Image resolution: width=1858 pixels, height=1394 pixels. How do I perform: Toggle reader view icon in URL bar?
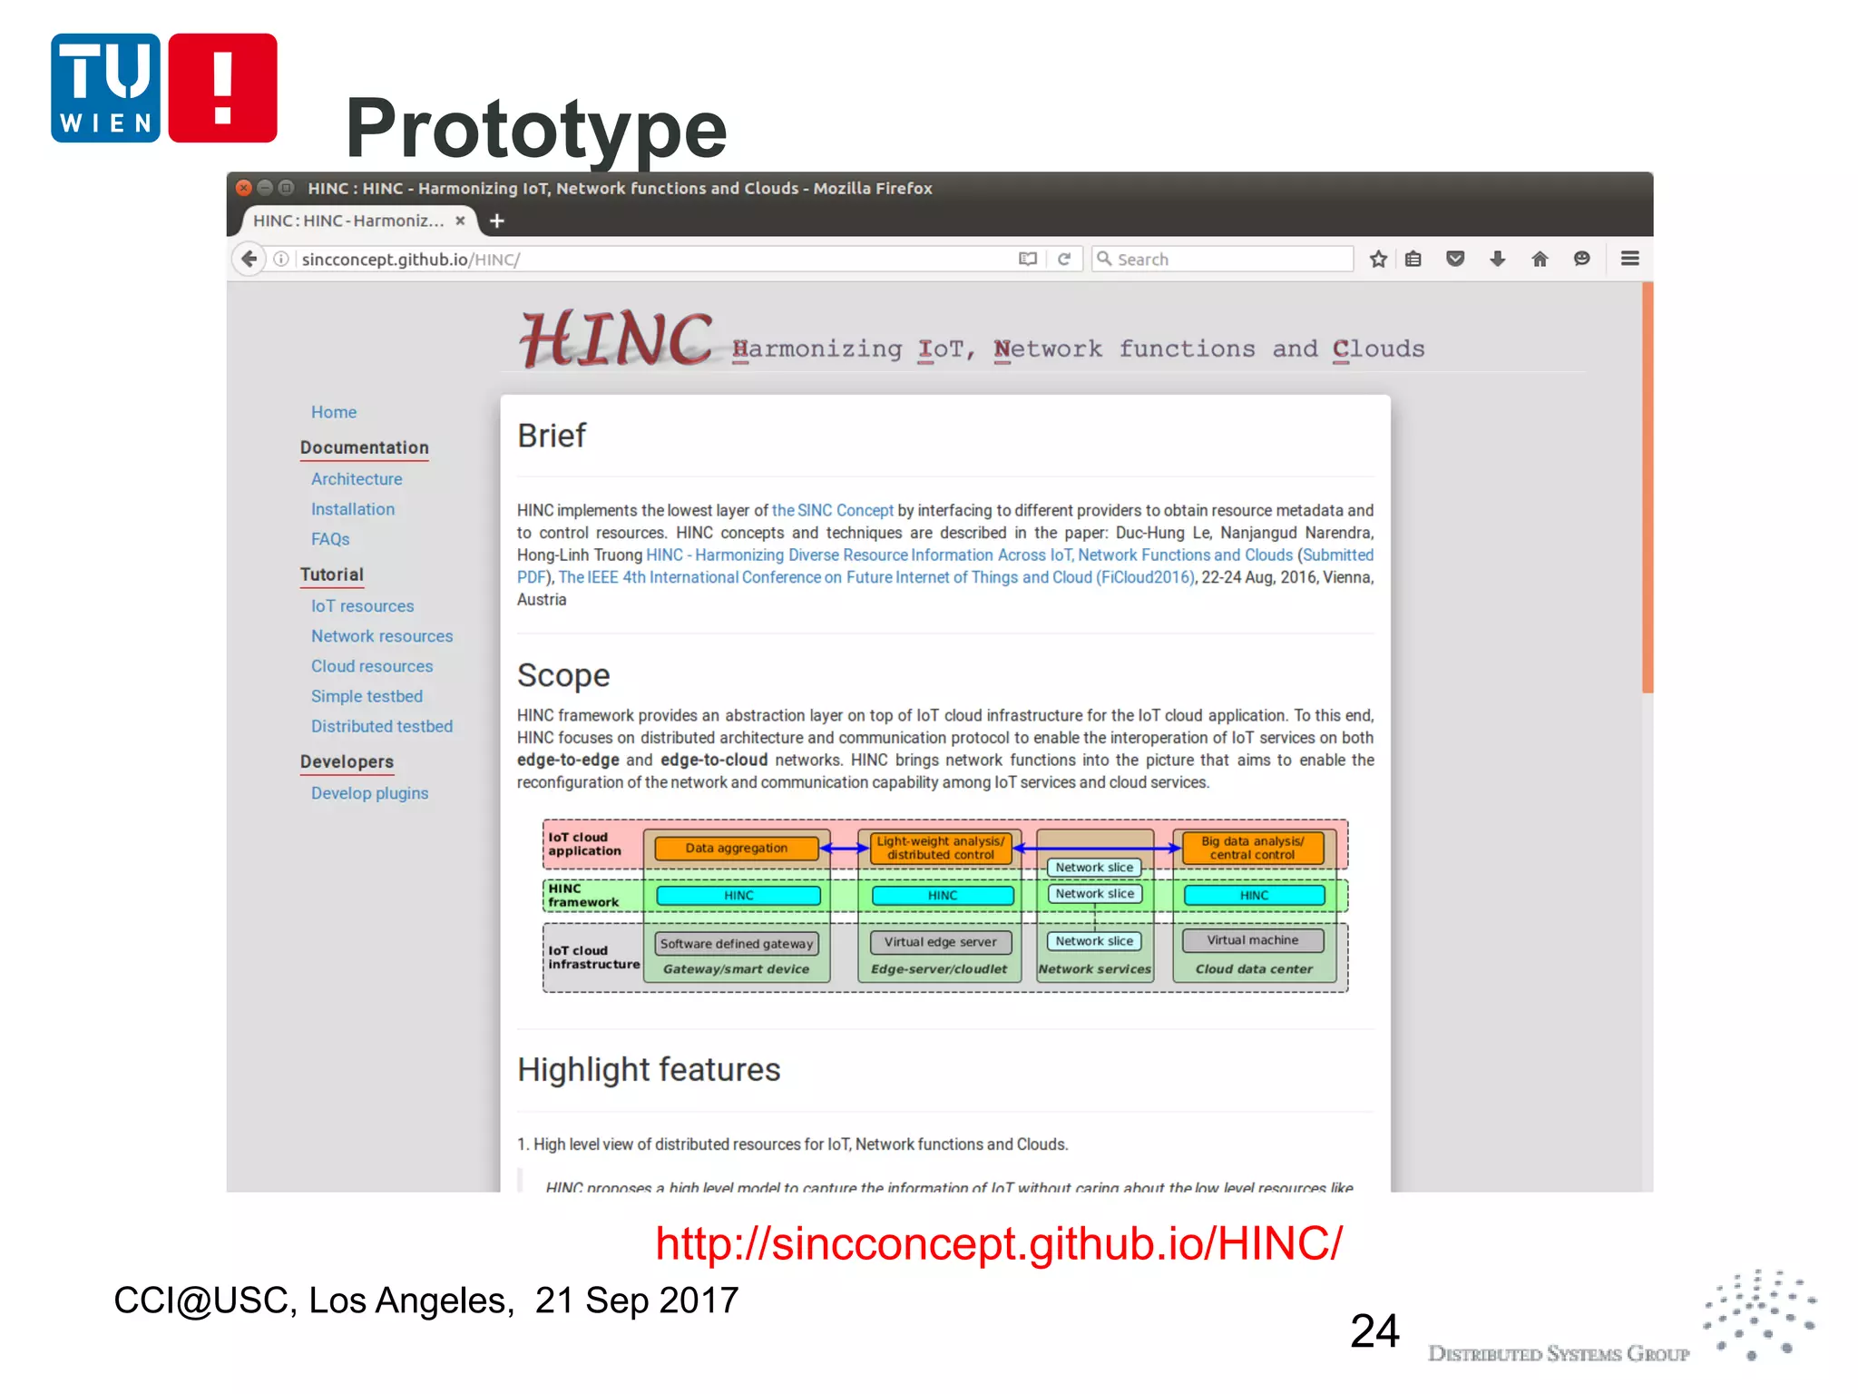[x=1027, y=260]
